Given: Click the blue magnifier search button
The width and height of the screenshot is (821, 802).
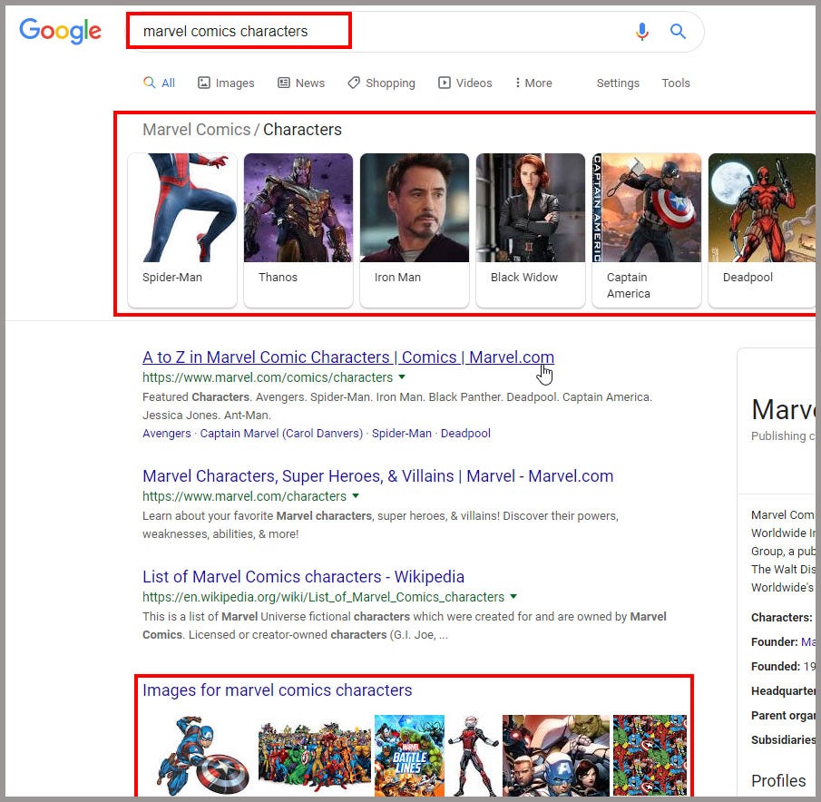Looking at the screenshot, I should click(678, 32).
